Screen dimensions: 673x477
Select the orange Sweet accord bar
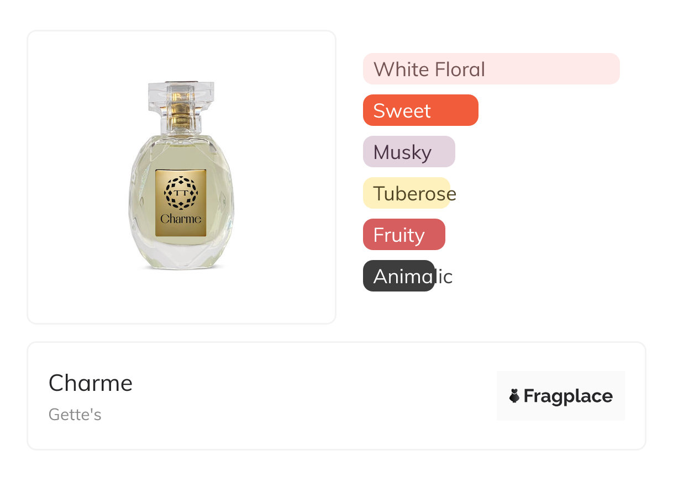tap(420, 110)
